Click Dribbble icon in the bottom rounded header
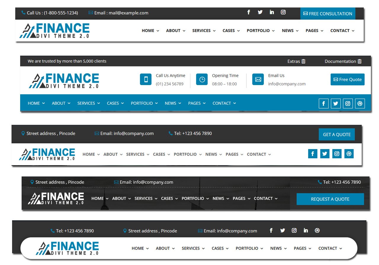 317,230
